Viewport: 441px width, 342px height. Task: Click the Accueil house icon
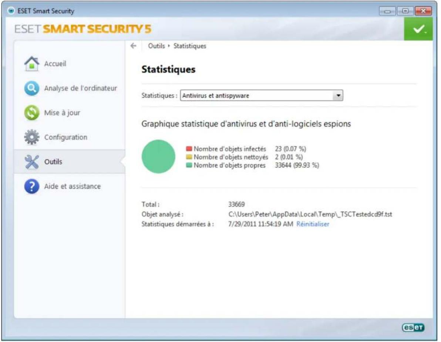pyautogui.click(x=31, y=64)
